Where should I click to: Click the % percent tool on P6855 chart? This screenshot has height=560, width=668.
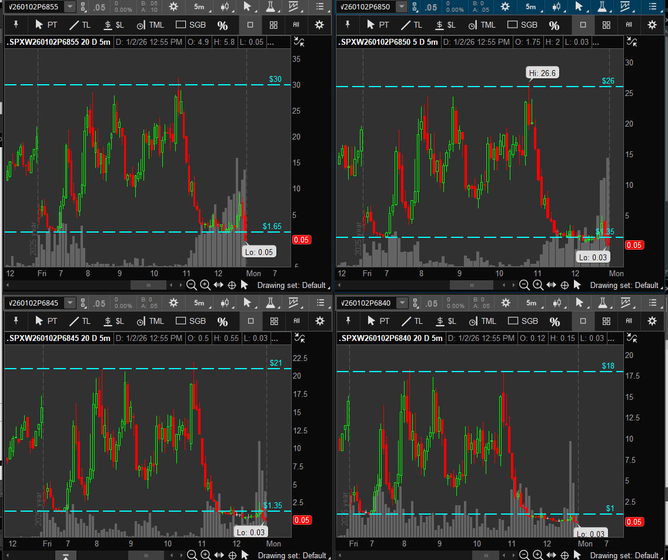(x=222, y=25)
